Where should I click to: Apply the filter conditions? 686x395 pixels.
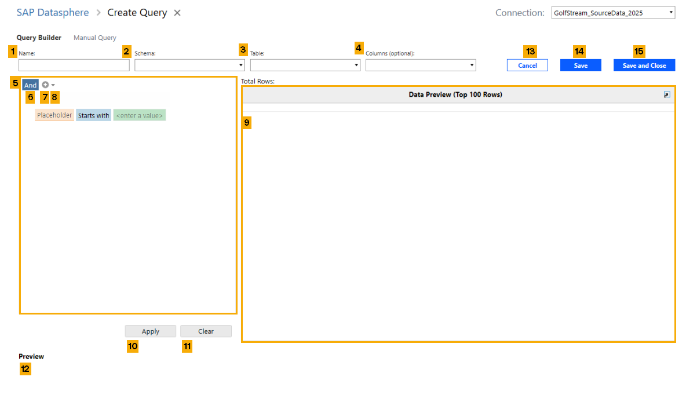pyautogui.click(x=150, y=331)
